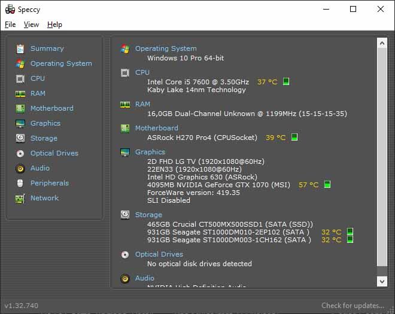The width and height of the screenshot is (395, 314).
Task: Select Peripherals in the sidebar
Action: pyautogui.click(x=50, y=183)
